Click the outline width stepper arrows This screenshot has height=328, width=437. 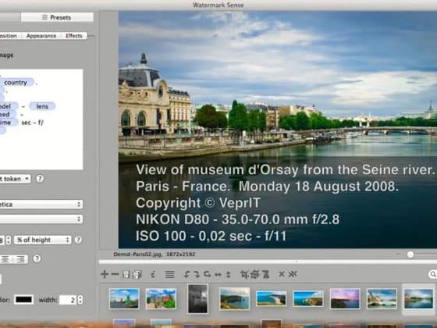pos(80,300)
